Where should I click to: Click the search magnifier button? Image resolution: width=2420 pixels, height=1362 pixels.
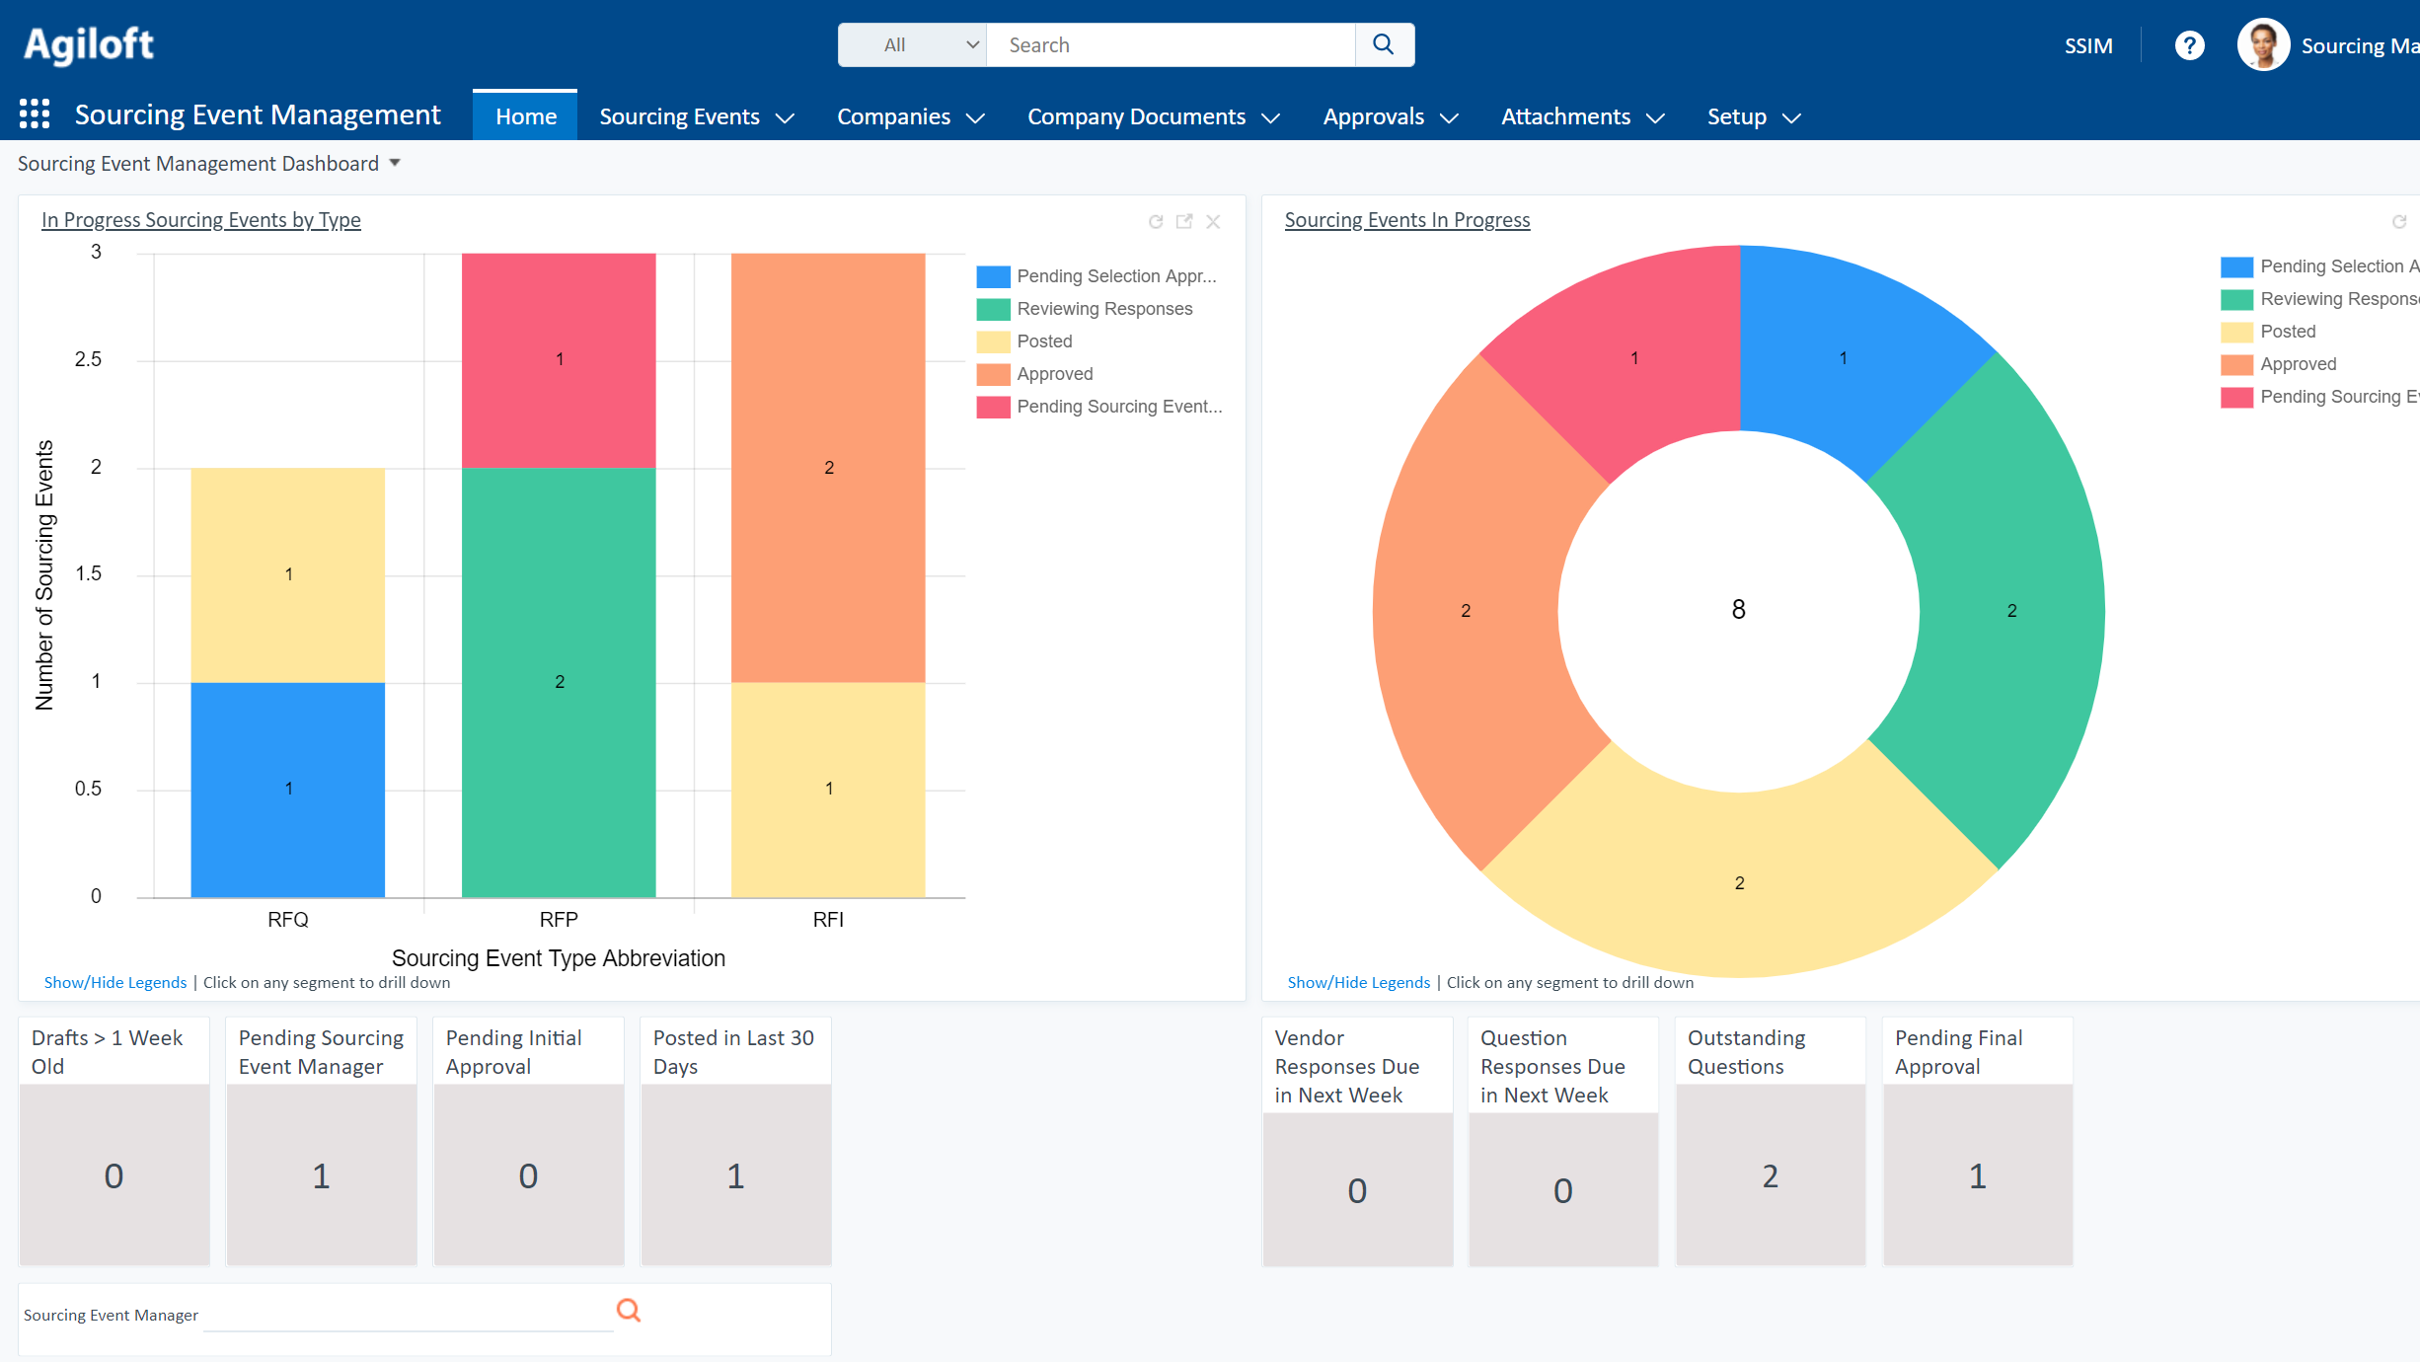tap(1384, 44)
